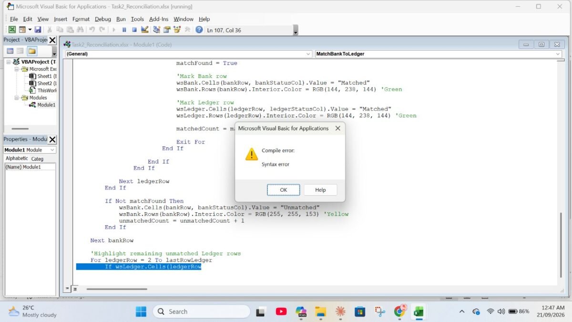The height and width of the screenshot is (322, 572).
Task: Run the macro with the play icon
Action: [x=114, y=30]
